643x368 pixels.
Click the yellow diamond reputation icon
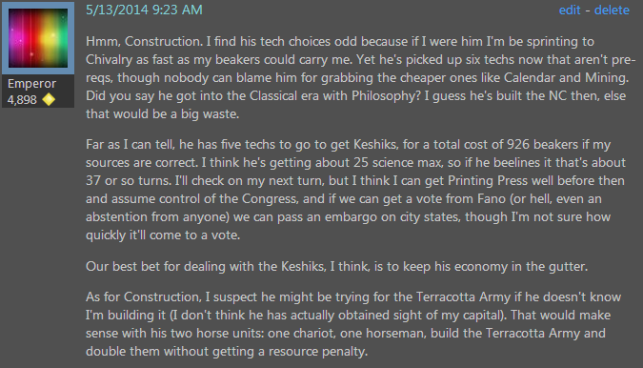(49, 99)
